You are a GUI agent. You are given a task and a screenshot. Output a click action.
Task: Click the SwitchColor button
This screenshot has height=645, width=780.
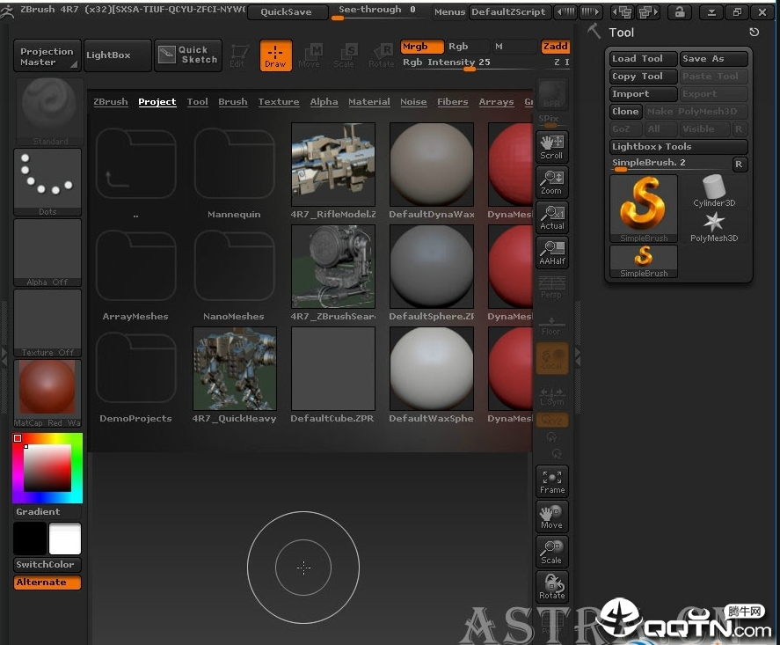click(47, 565)
